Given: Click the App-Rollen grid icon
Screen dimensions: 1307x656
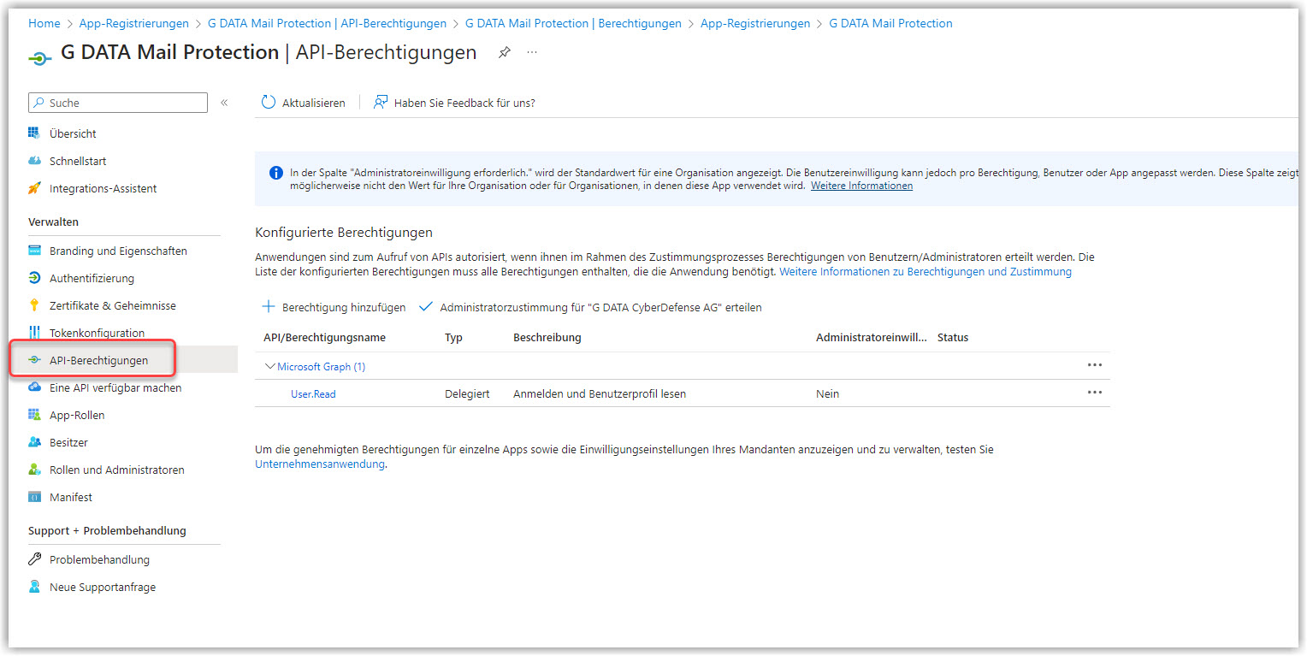Looking at the screenshot, I should 34,415.
